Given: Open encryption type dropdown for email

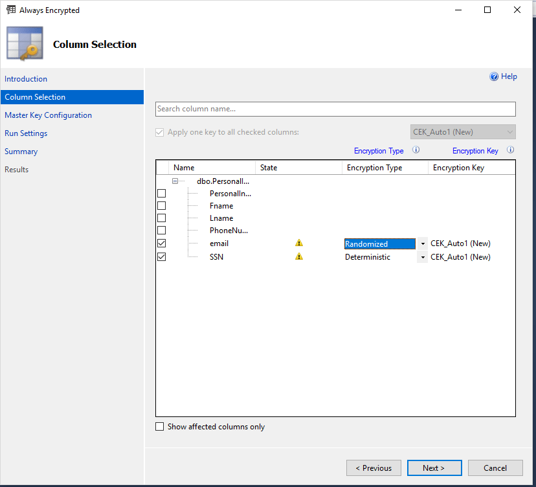Looking at the screenshot, I should [x=423, y=244].
